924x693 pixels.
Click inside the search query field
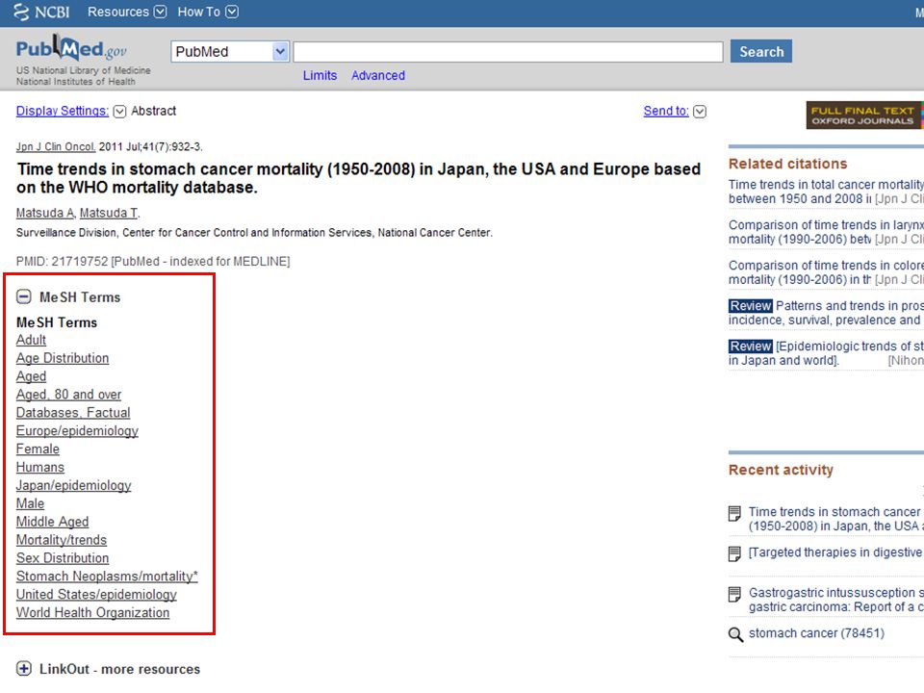pyautogui.click(x=508, y=52)
